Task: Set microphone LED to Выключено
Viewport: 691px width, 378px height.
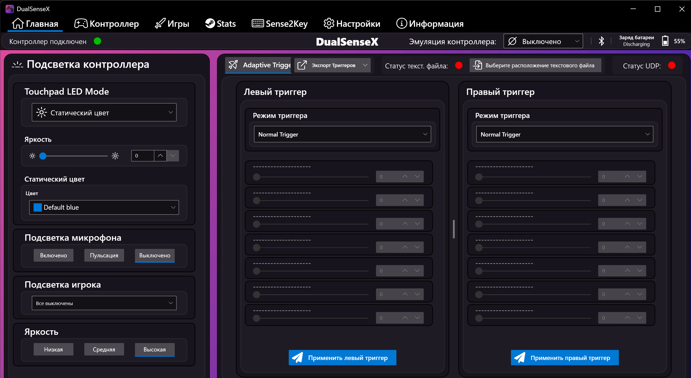Action: click(x=155, y=255)
